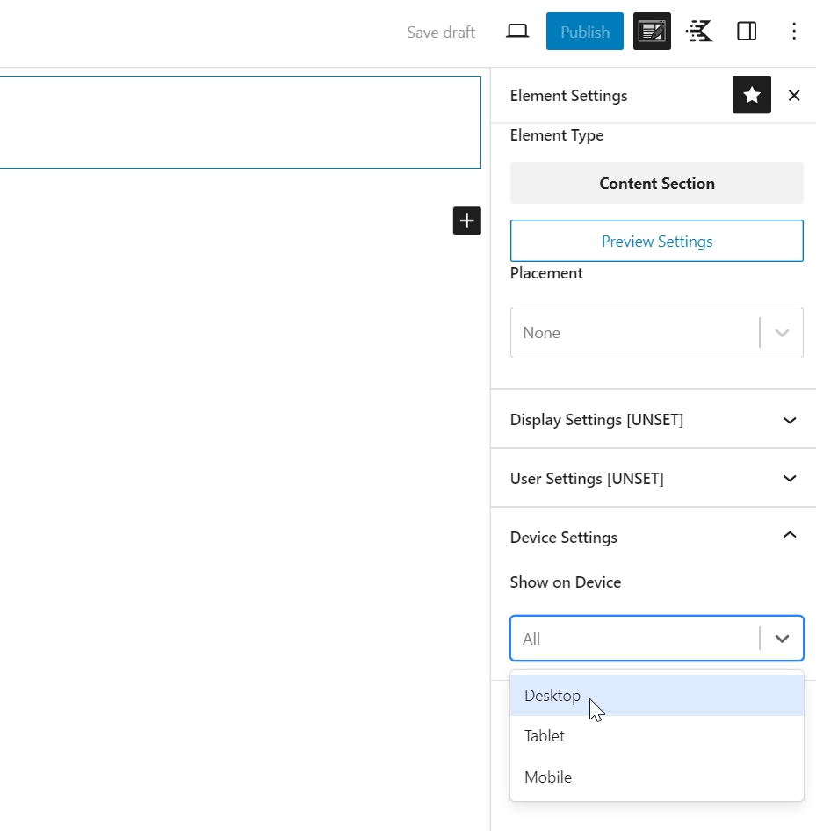Click the Preview Settings button
The width and height of the screenshot is (816, 831).
[x=656, y=241]
